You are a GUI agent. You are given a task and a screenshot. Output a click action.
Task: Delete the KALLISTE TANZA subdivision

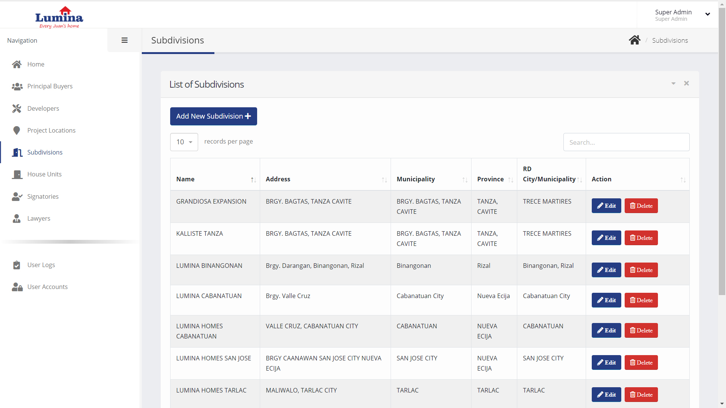[641, 238]
